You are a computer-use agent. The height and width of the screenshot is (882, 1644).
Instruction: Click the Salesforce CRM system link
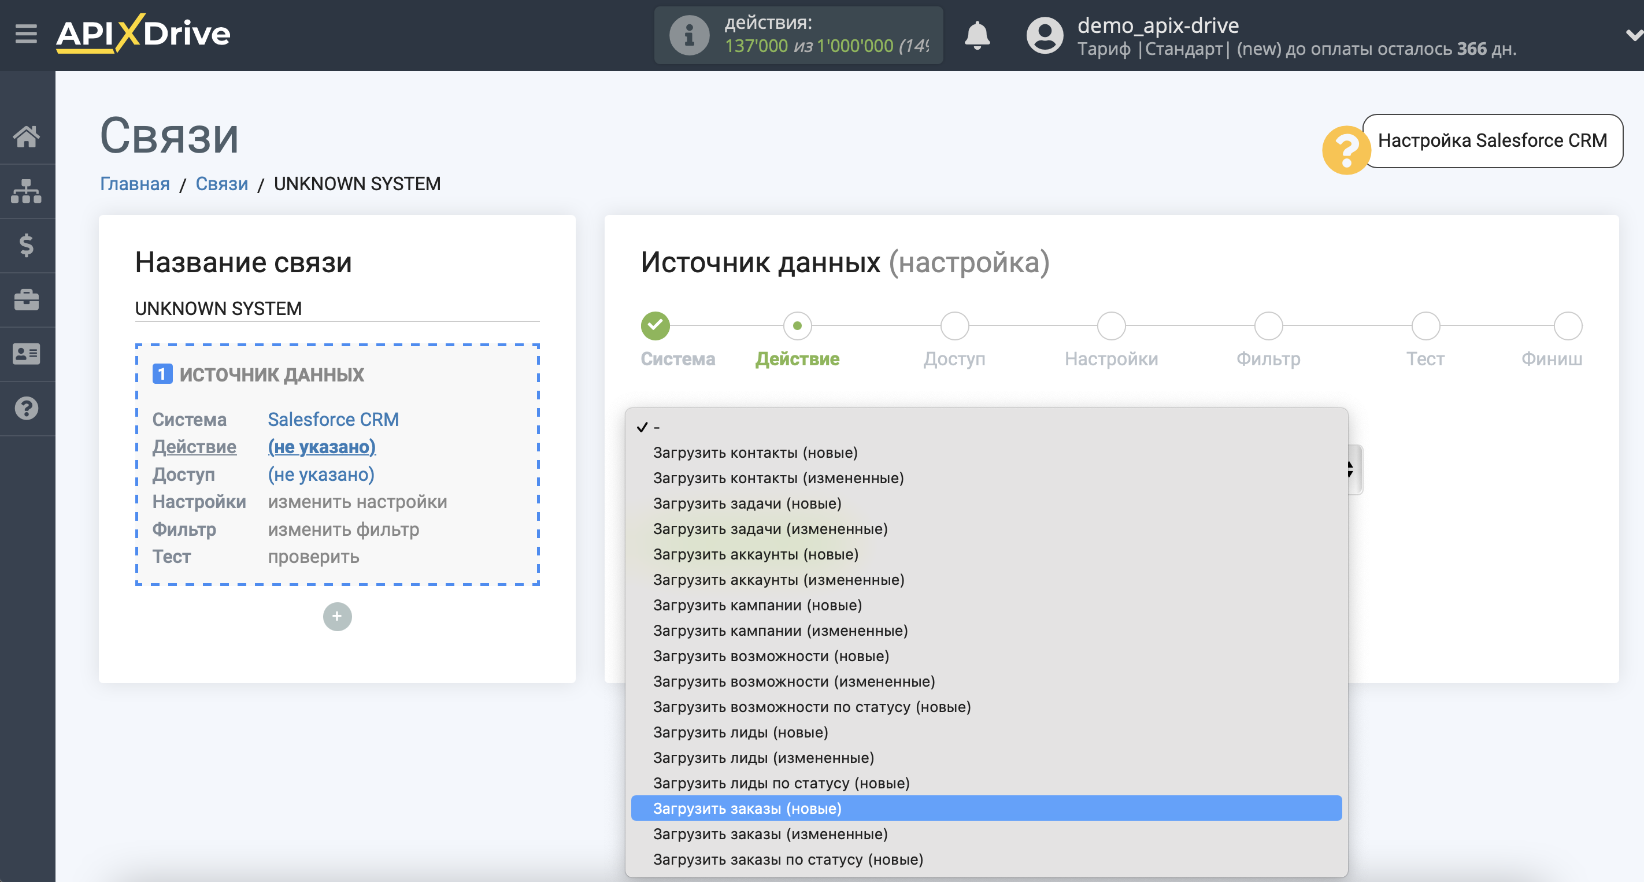point(333,419)
